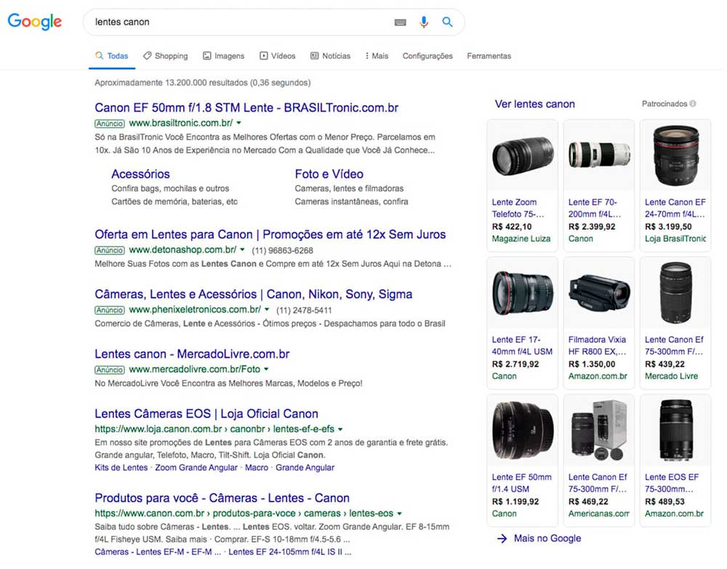Open Câmeras, Lentes e Acessórios result
727x569 pixels.
point(254,294)
